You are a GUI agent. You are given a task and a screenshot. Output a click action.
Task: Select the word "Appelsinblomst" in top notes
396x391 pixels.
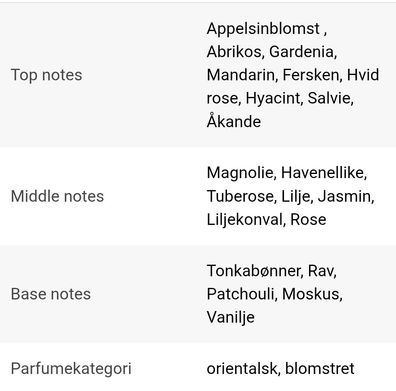[x=263, y=29]
